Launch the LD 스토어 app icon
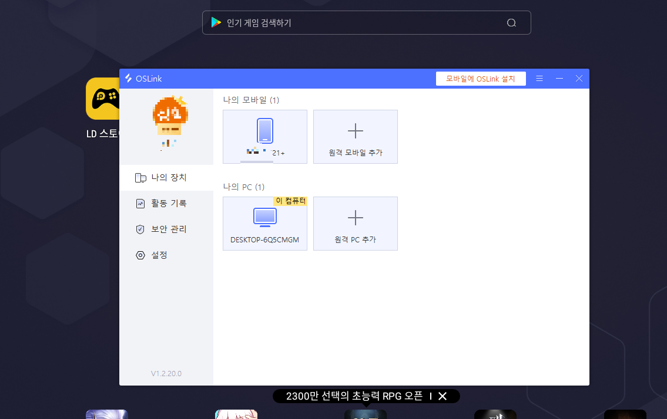 coord(103,99)
